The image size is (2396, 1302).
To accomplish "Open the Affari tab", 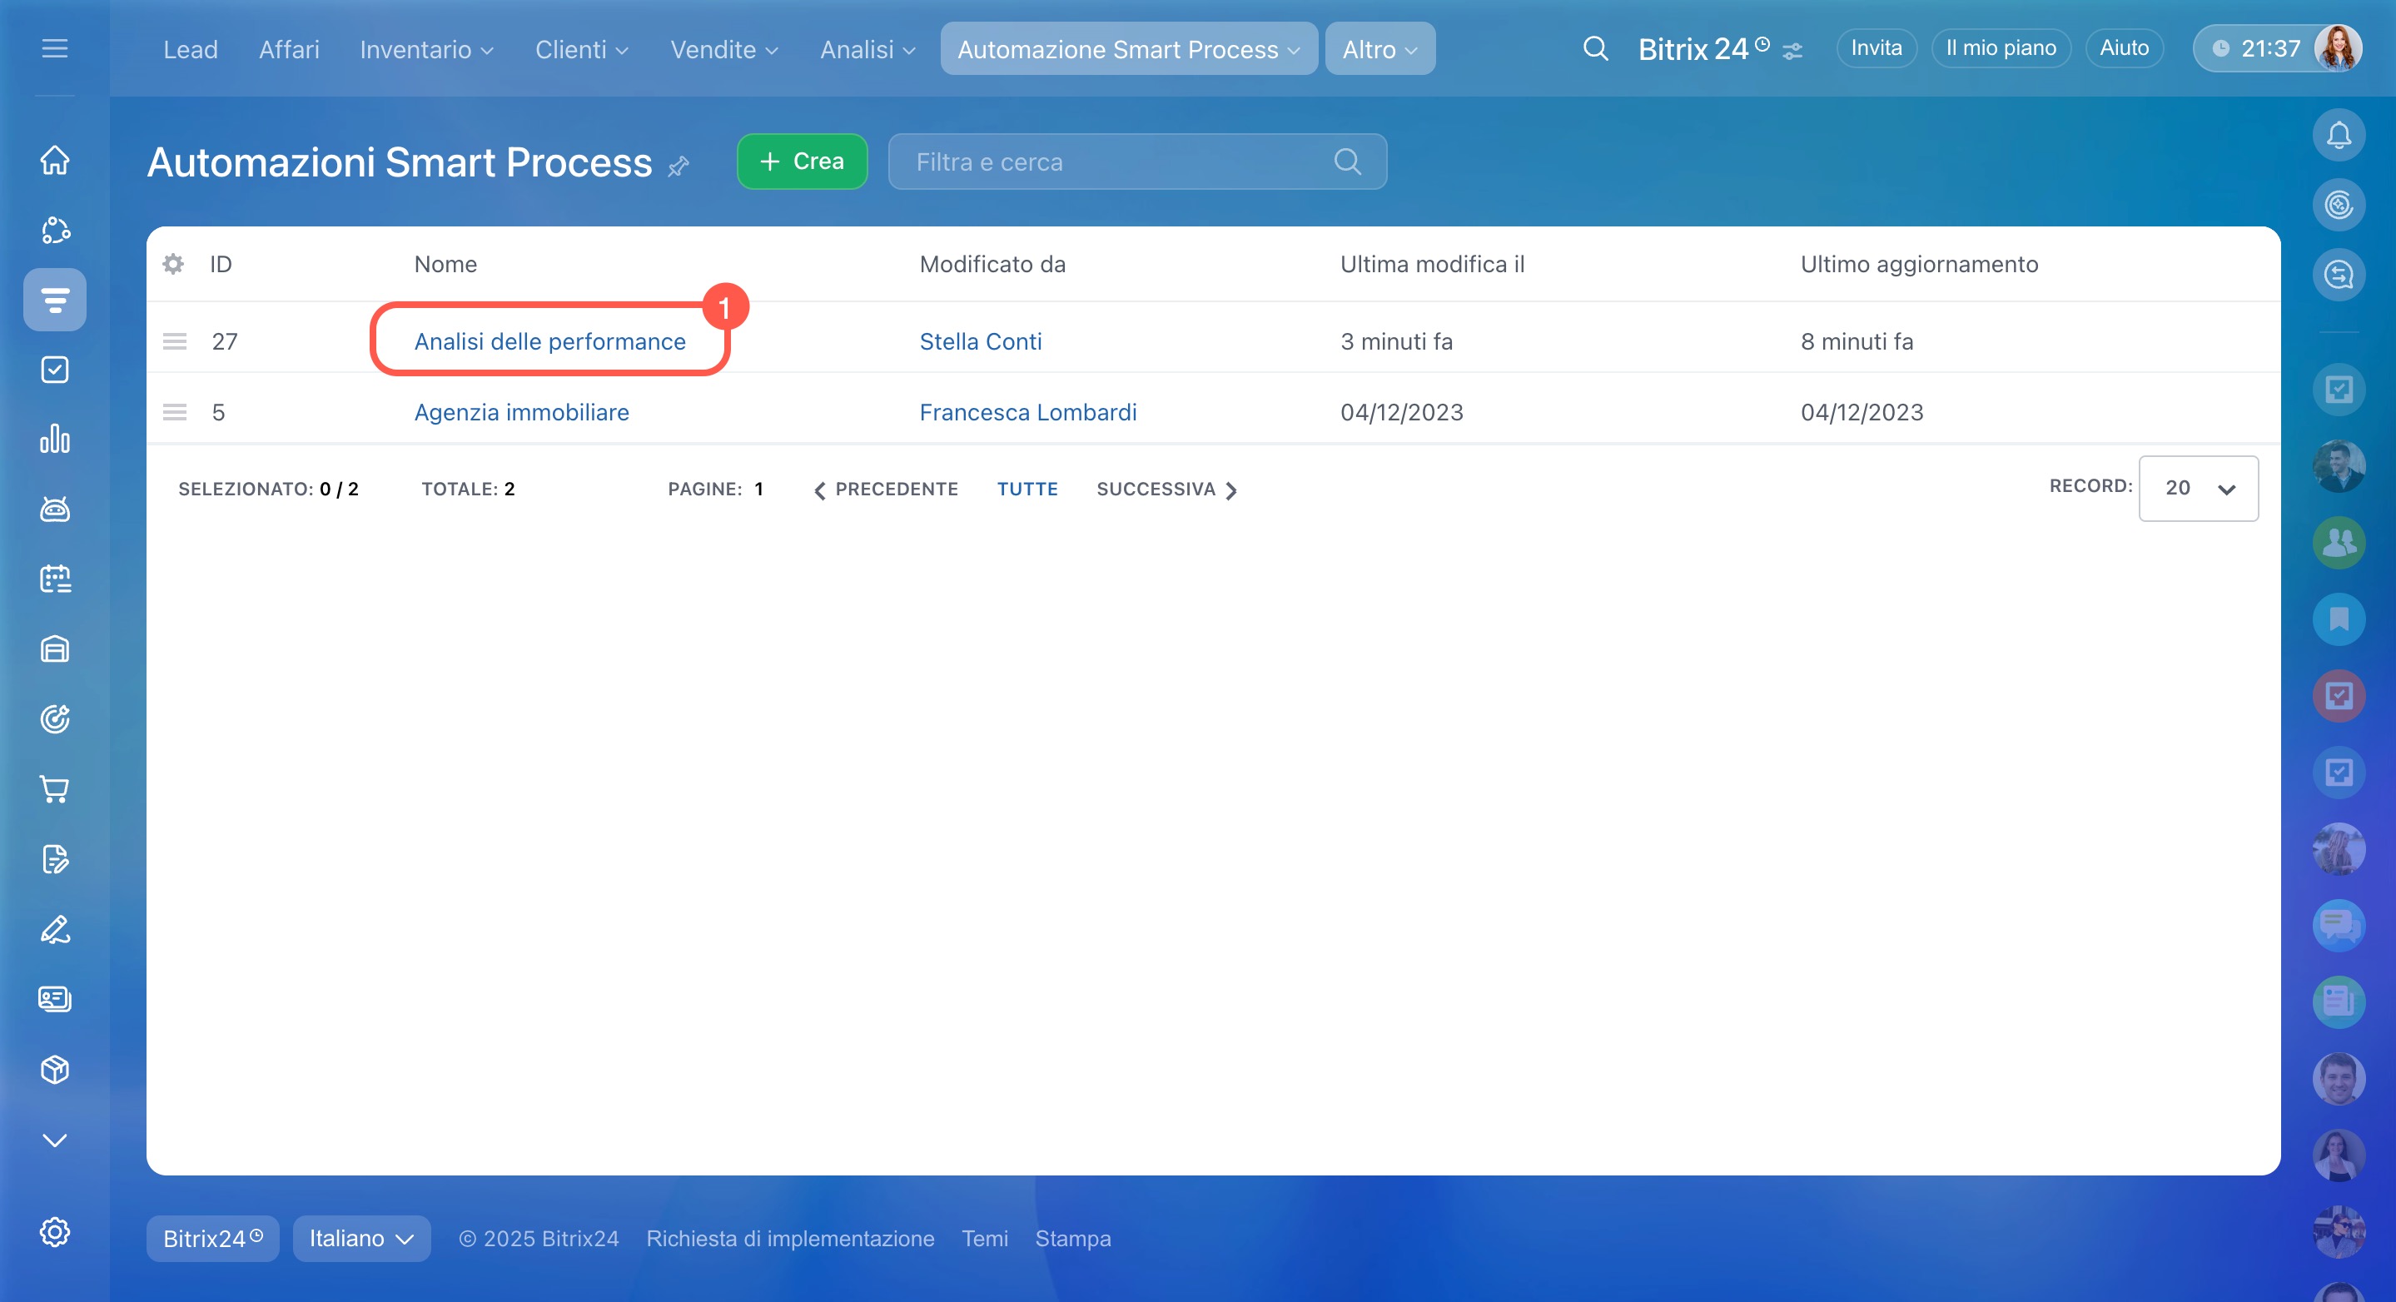I will coord(288,49).
